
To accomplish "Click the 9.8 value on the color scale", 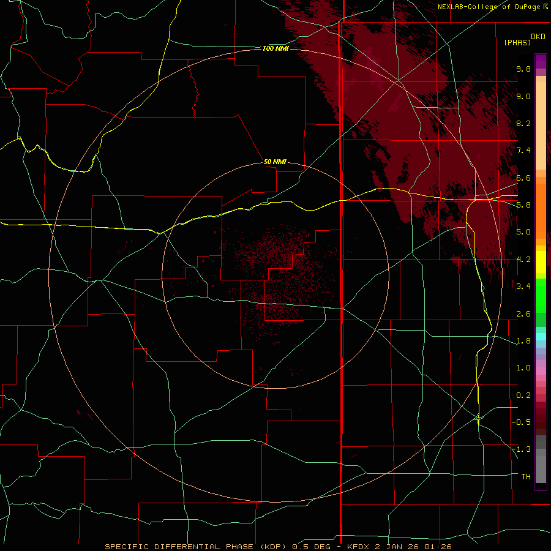I will 523,69.
